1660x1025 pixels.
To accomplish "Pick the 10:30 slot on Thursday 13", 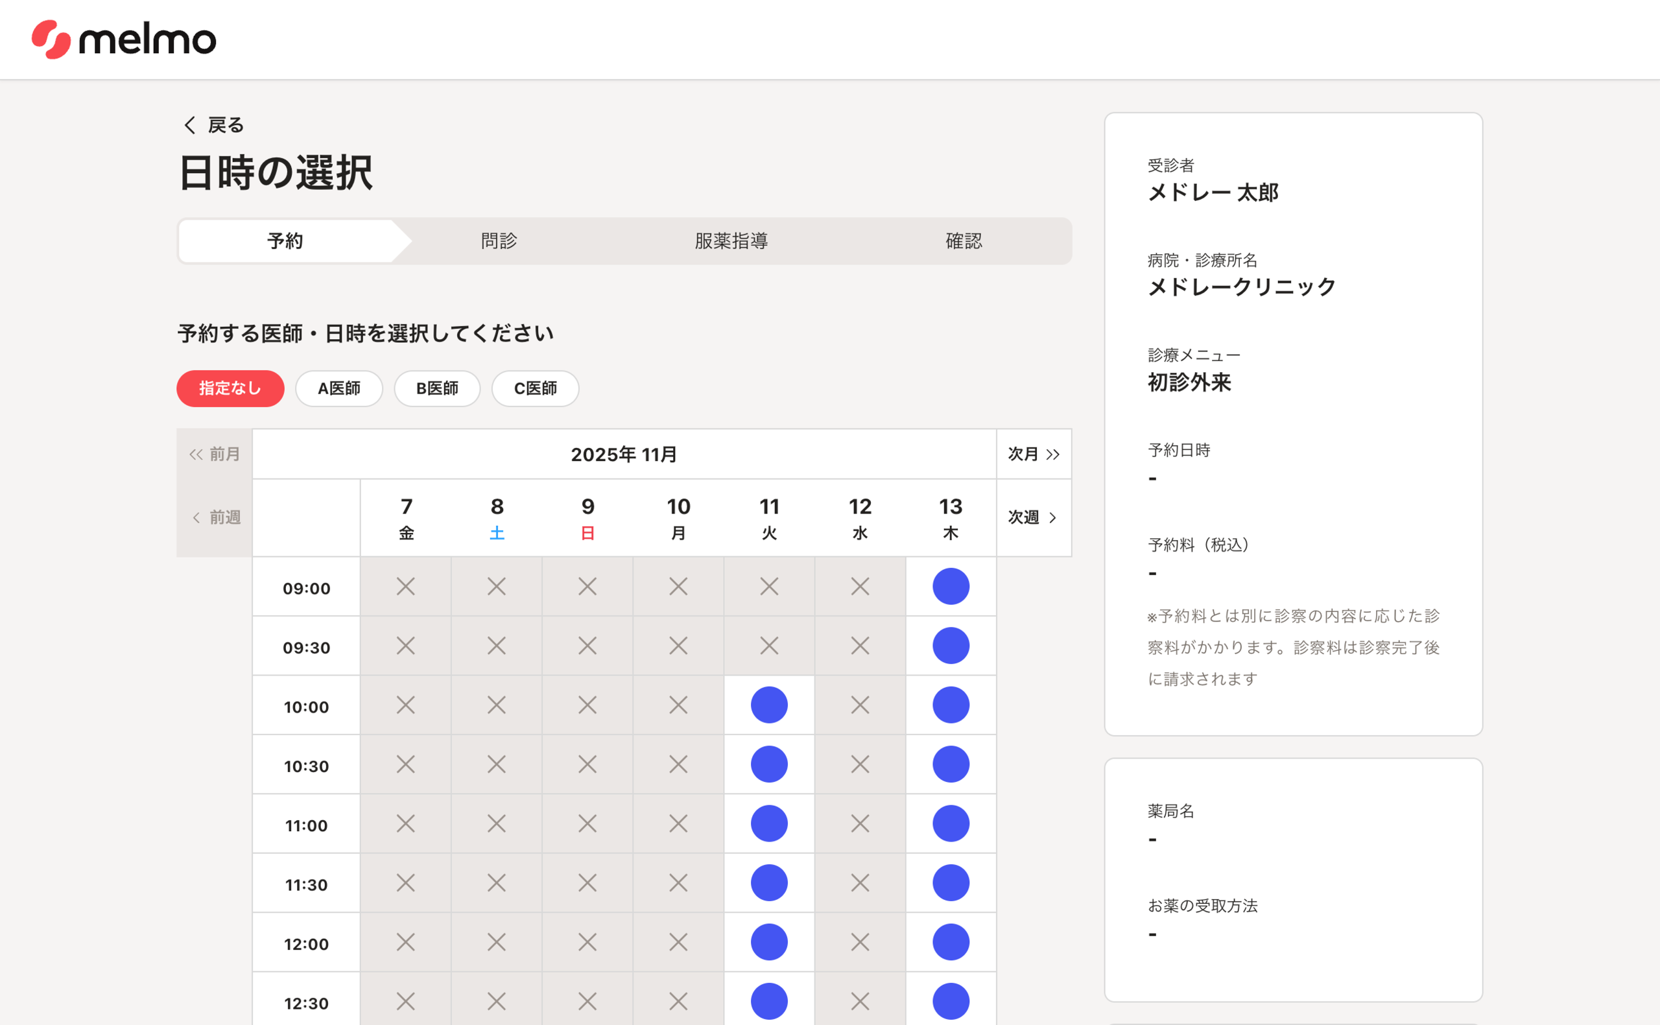I will 951,764.
